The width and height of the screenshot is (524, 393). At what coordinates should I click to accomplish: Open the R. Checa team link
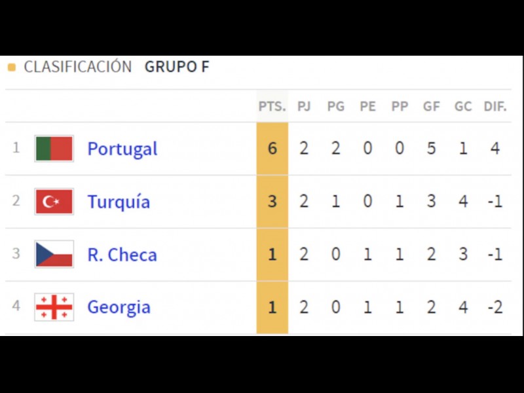(122, 254)
